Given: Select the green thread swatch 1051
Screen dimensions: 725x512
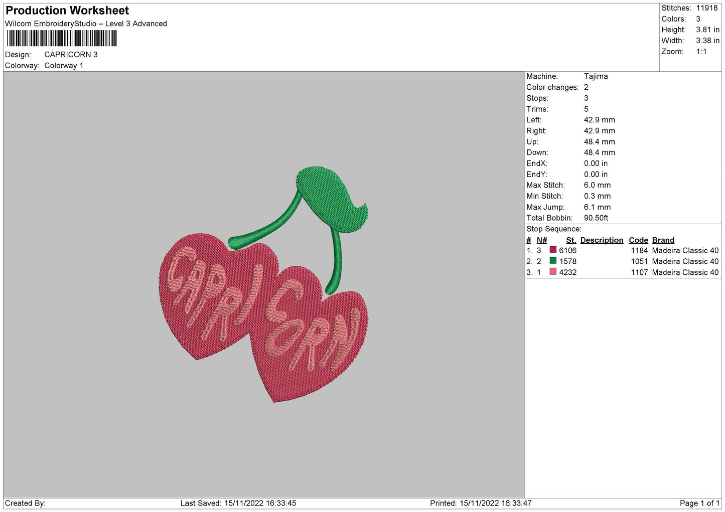Looking at the screenshot, I should pos(553,261).
